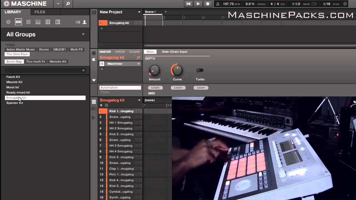
Task: Switch to keyboard view icon below pattern icon
Action: [x=94, y=109]
